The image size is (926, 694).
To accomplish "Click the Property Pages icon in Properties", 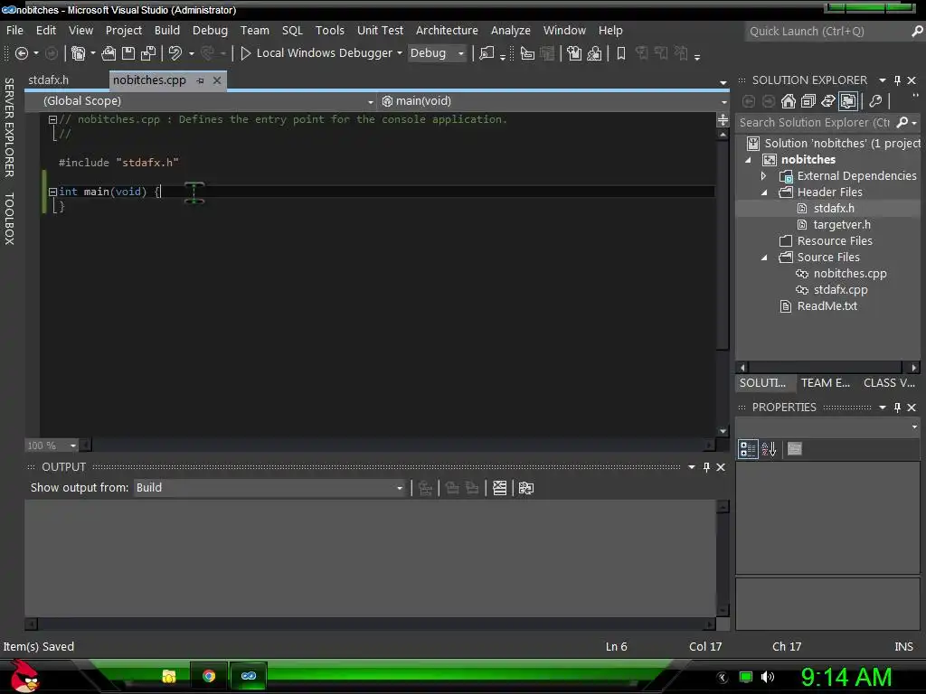I will (795, 449).
